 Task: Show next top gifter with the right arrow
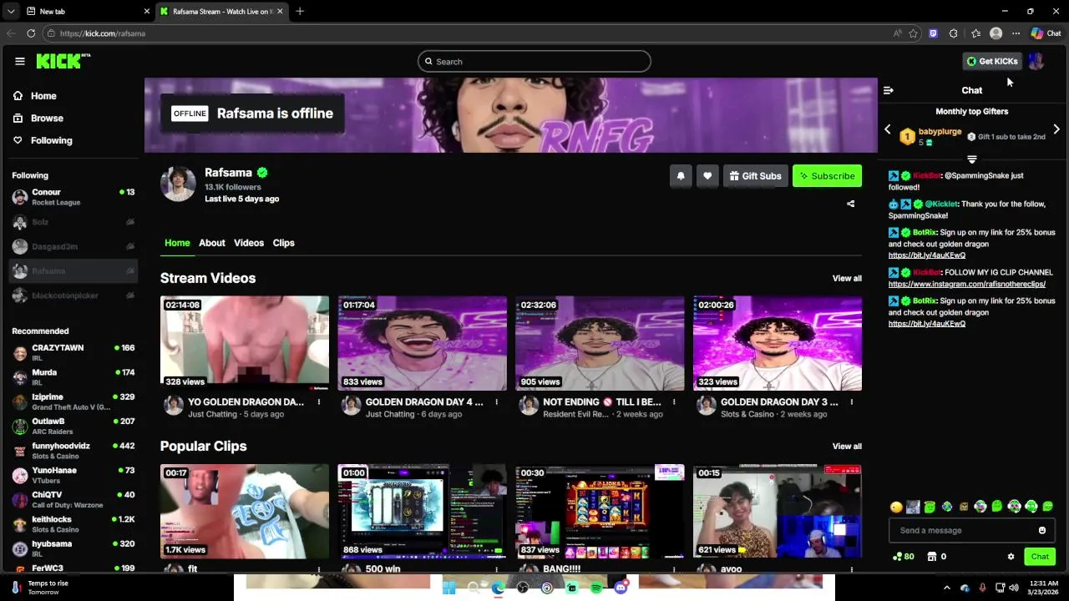point(1056,129)
